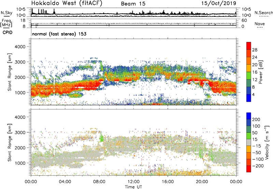This screenshot has height=189, width=273.
Task: Click the '16' power colorbar label
Action: click(x=255, y=72)
